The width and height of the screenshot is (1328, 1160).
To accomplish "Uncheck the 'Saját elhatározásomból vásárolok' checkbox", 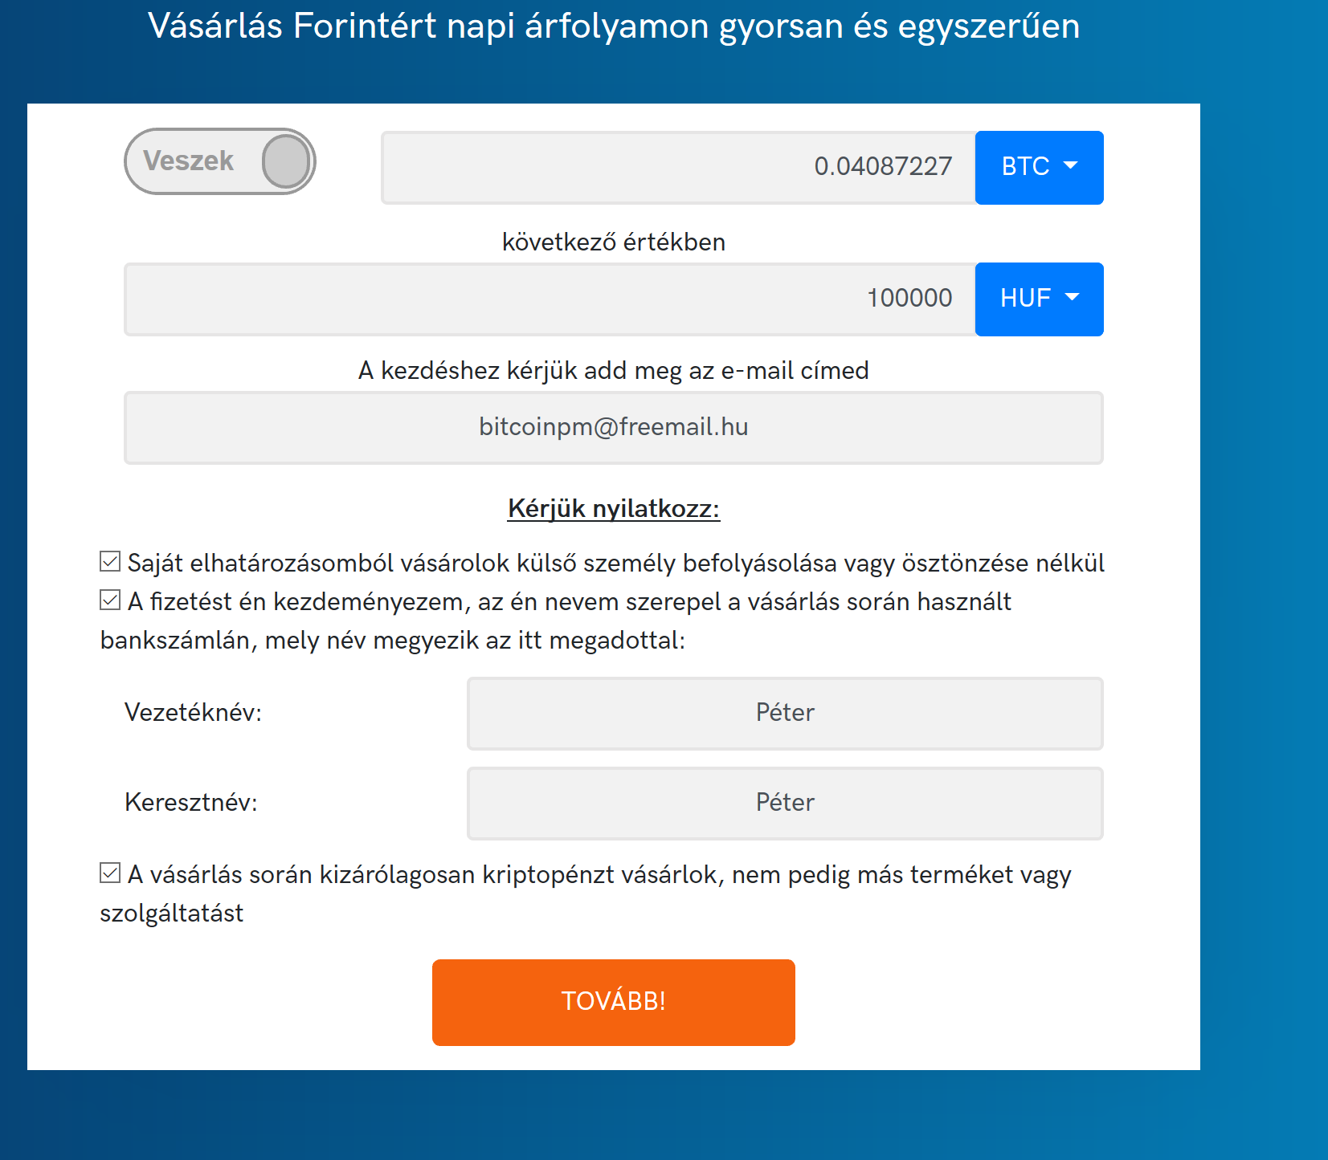I will click(x=110, y=561).
